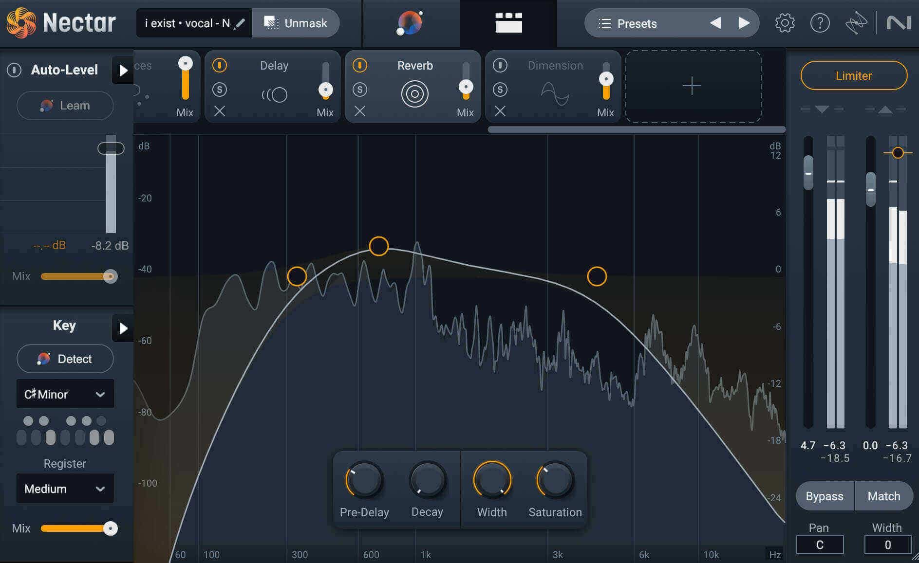
Task: Edit the preset name with pencil icon
Action: (239, 24)
